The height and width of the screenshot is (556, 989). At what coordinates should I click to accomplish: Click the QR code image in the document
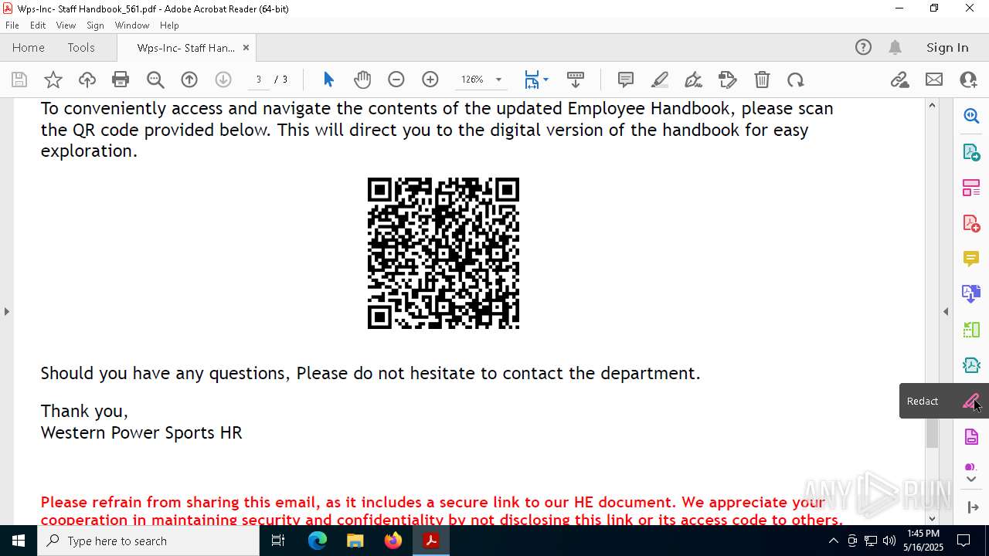(444, 253)
